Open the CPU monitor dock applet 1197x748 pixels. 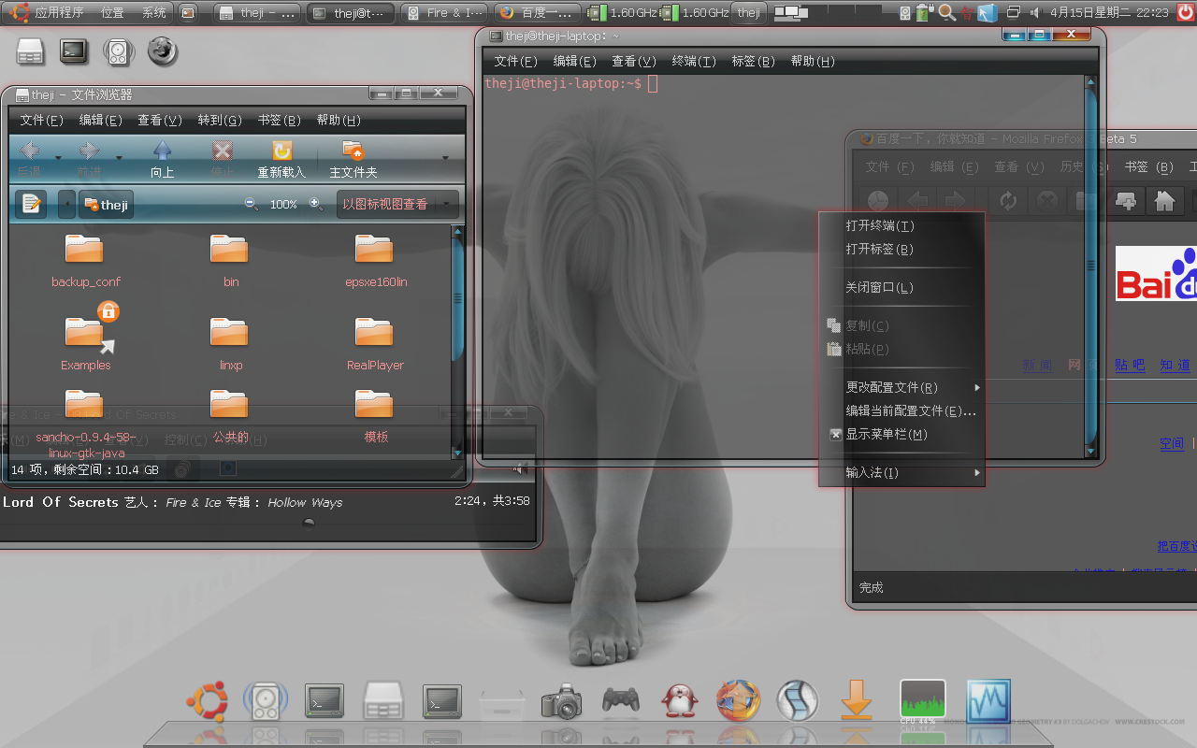(x=923, y=702)
